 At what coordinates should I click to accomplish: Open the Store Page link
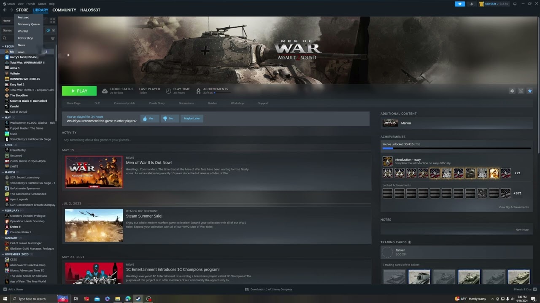coord(73,103)
